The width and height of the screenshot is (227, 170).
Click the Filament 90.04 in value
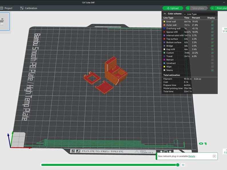pyautogui.click(x=188, y=79)
